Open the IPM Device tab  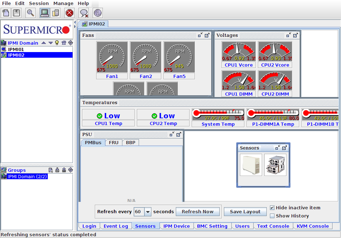click(176, 226)
